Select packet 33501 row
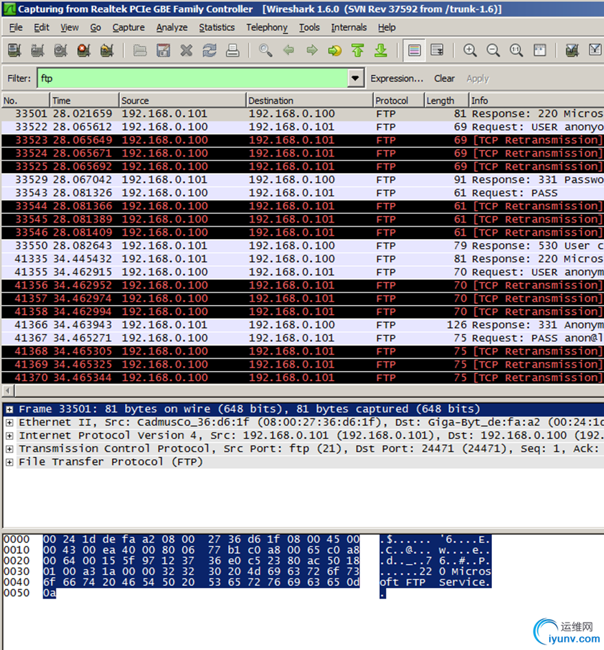This screenshot has height=650, width=604. click(x=302, y=113)
